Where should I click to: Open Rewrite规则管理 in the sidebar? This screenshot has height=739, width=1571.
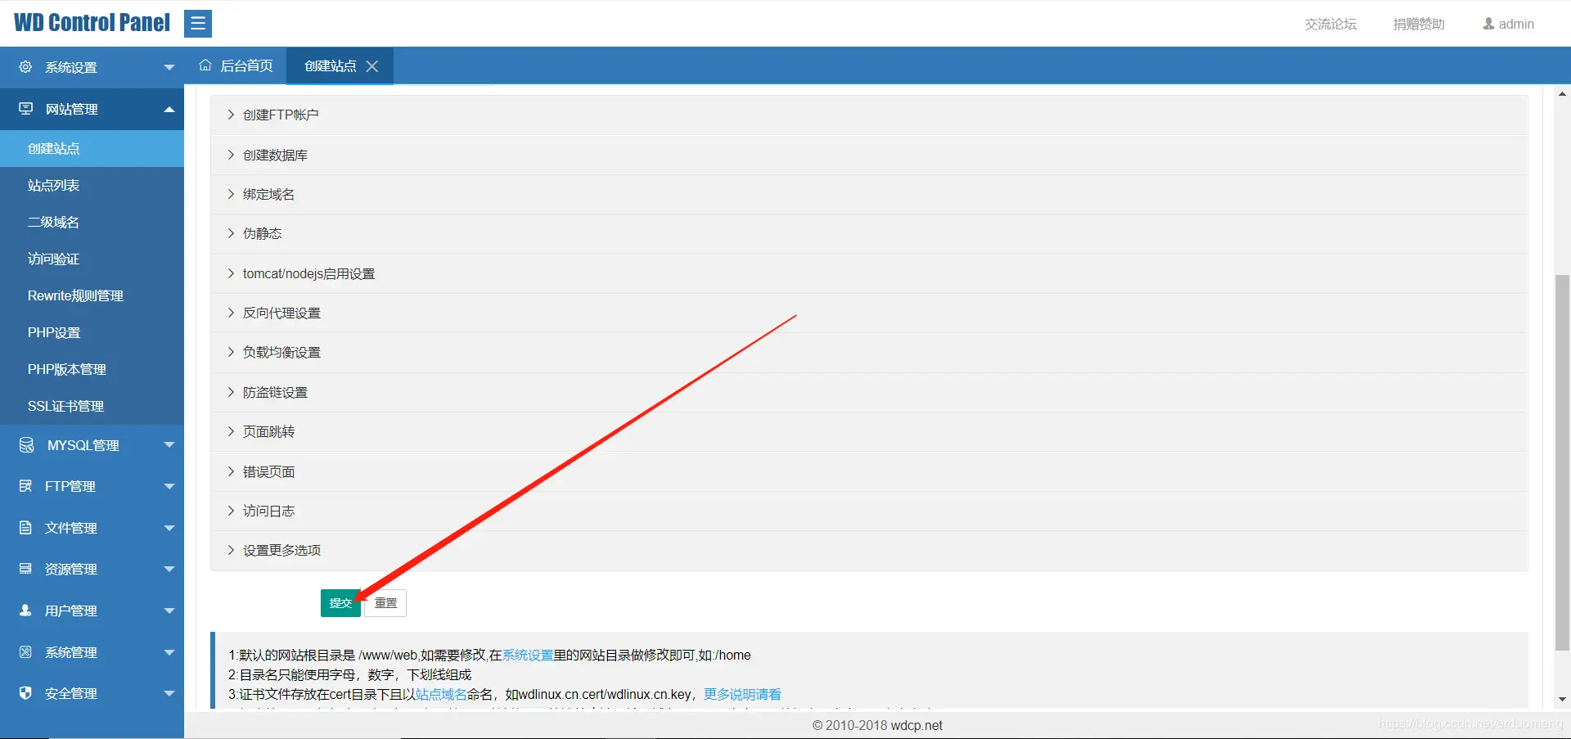point(92,295)
